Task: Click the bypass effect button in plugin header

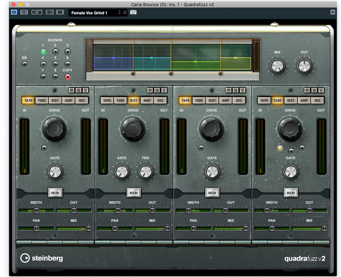Action: click(x=24, y=12)
